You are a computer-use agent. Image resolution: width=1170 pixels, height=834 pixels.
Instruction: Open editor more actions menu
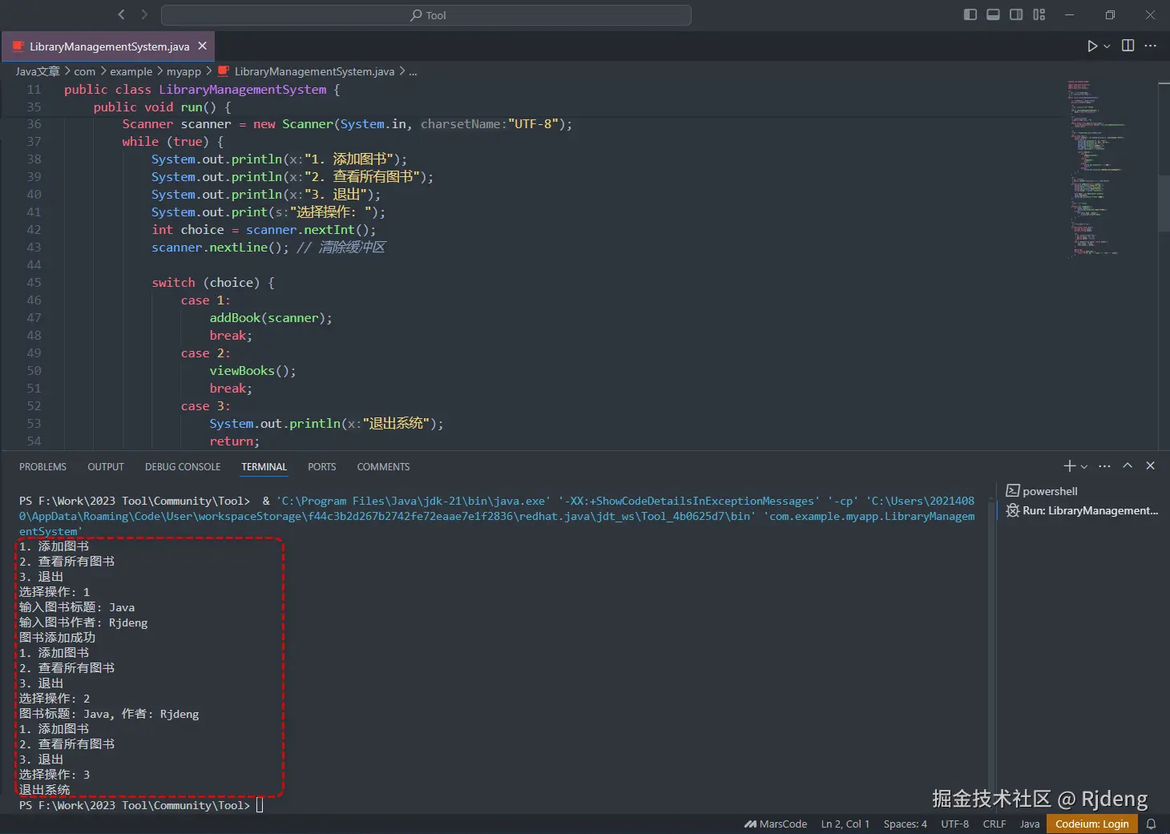(1151, 46)
